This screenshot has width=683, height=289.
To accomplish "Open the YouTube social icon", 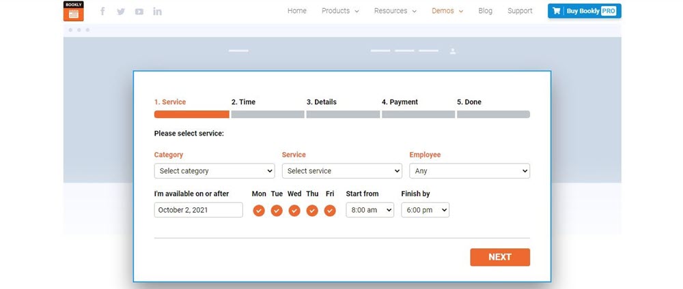I will tap(139, 11).
